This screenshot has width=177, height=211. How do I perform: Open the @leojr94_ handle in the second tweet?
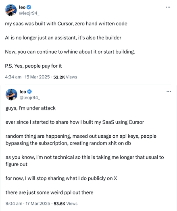(30, 97)
